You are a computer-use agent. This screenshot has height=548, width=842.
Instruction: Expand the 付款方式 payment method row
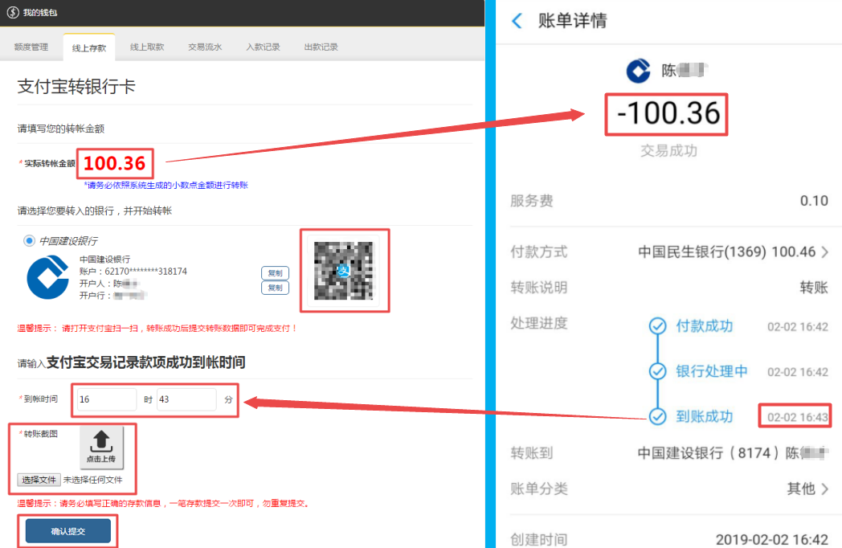[x=824, y=252]
